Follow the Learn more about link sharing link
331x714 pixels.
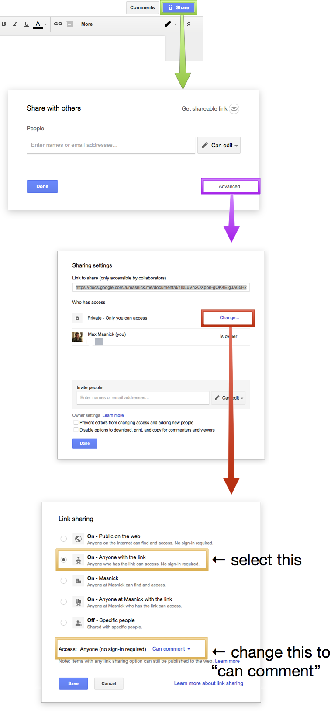[x=208, y=683]
